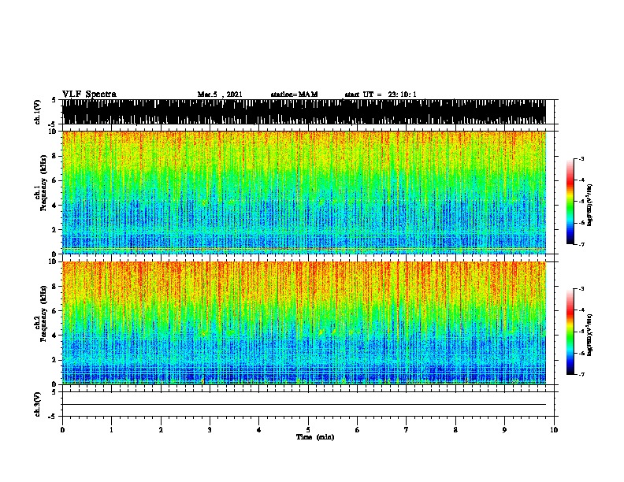624x482 pixels.
Task: Click the -3 tick on lower color bar
Action: [581, 289]
